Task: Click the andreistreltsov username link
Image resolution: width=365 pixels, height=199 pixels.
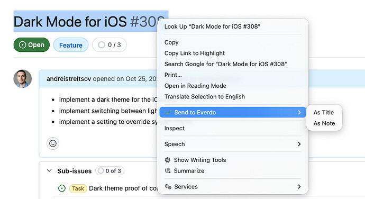Action: coord(69,79)
